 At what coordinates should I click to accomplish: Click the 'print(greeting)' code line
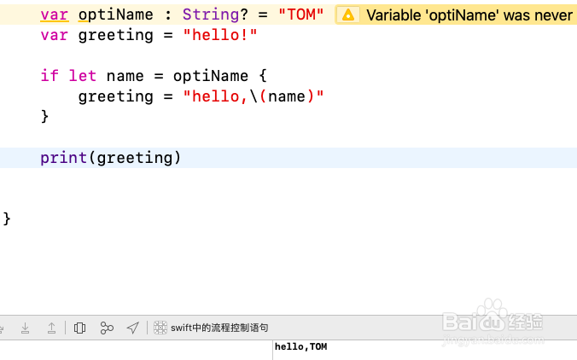pyautogui.click(x=110, y=158)
